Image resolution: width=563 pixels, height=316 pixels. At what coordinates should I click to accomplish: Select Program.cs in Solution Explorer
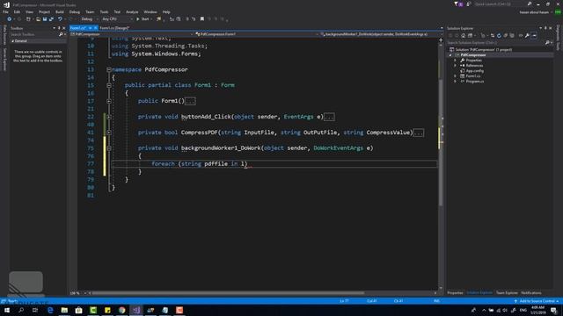tap(474, 82)
